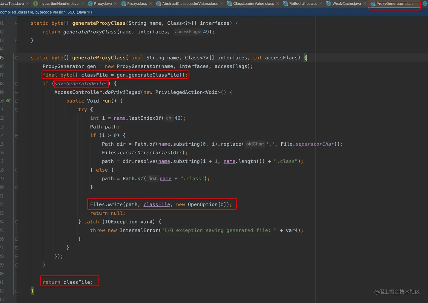Image resolution: width=428 pixels, height=303 pixels.
Task: Close the ReflectUtil.class tab
Action: (x=320, y=4)
